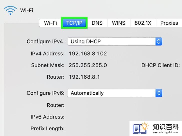The image size is (182, 136).
Task: Click the www.mimingshi.com watermark link
Action: [165, 133]
